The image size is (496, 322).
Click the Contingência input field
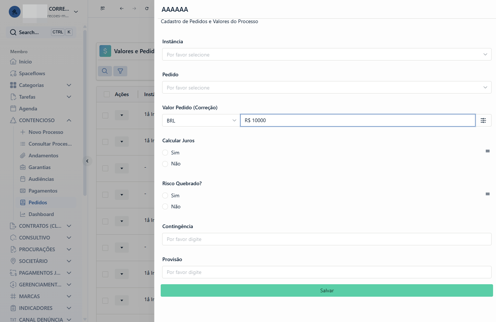pos(327,239)
